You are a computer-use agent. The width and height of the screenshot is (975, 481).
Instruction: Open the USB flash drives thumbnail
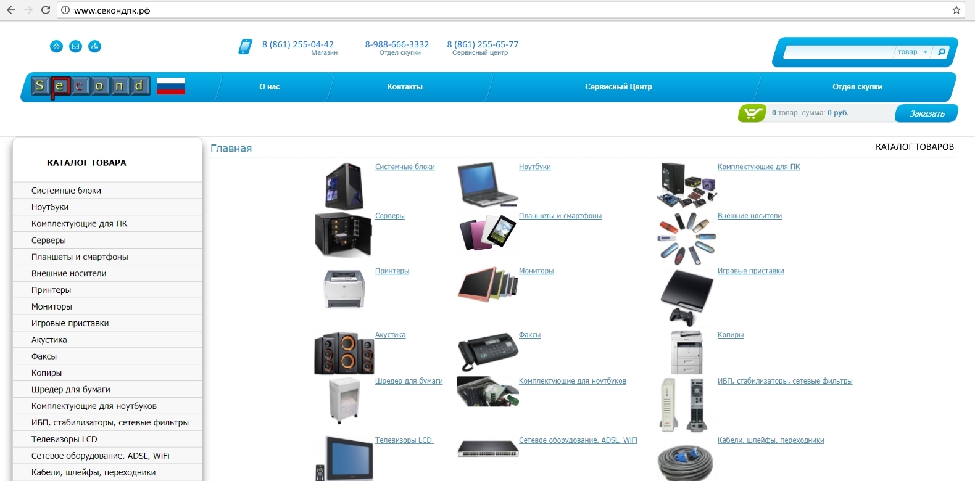686,239
